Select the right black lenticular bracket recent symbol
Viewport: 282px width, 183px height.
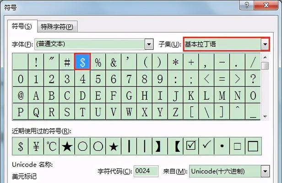click(x=160, y=146)
